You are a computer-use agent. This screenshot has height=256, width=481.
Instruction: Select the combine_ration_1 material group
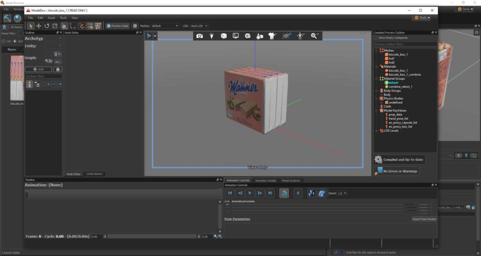(x=400, y=86)
